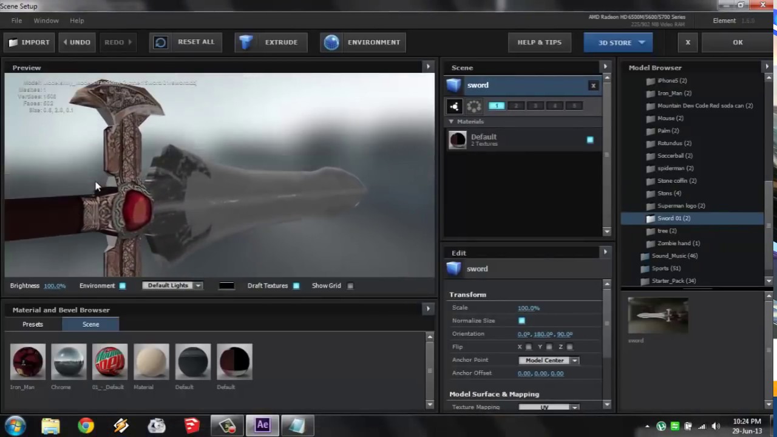
Task: Click the RESET ALL button
Action: click(185, 42)
